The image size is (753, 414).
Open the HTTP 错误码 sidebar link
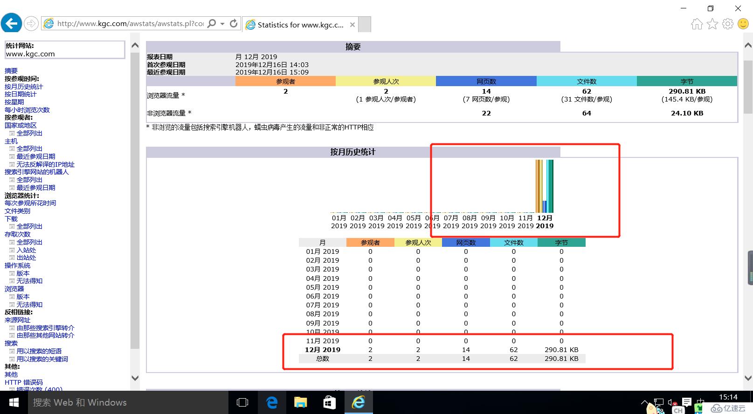pos(24,382)
